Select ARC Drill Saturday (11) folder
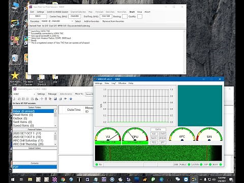Screen dimensions: 244x183 pos(33,140)
